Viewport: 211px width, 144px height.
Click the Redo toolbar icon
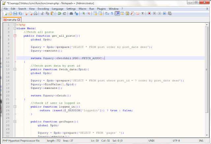pyautogui.click(x=64, y=13)
